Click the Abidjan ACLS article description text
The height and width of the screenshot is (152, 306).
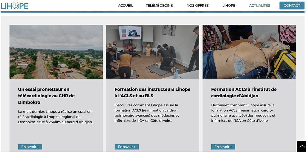pyautogui.click(x=243, y=113)
